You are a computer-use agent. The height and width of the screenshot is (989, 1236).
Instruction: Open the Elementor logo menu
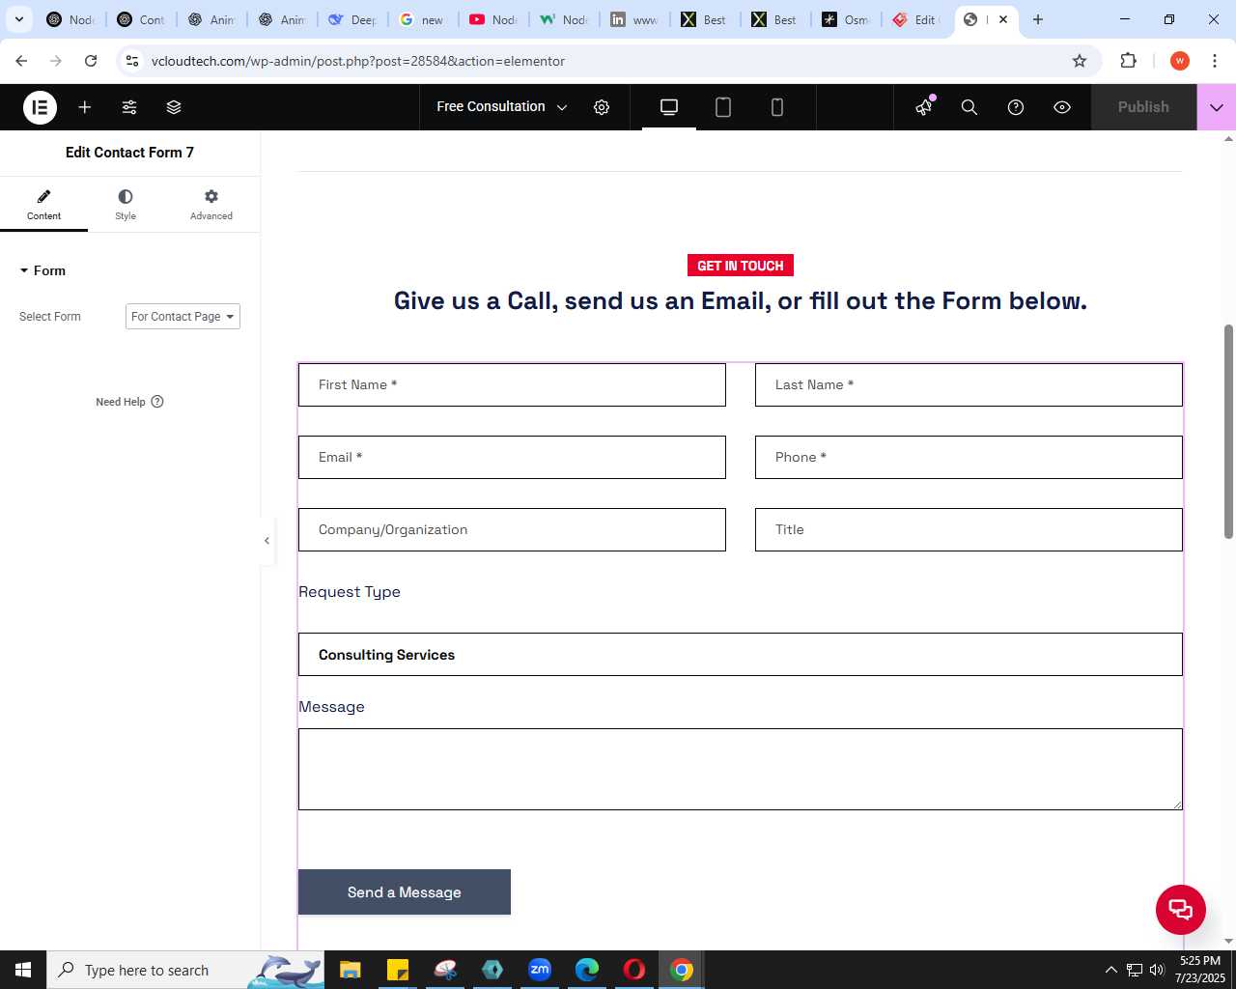point(40,107)
